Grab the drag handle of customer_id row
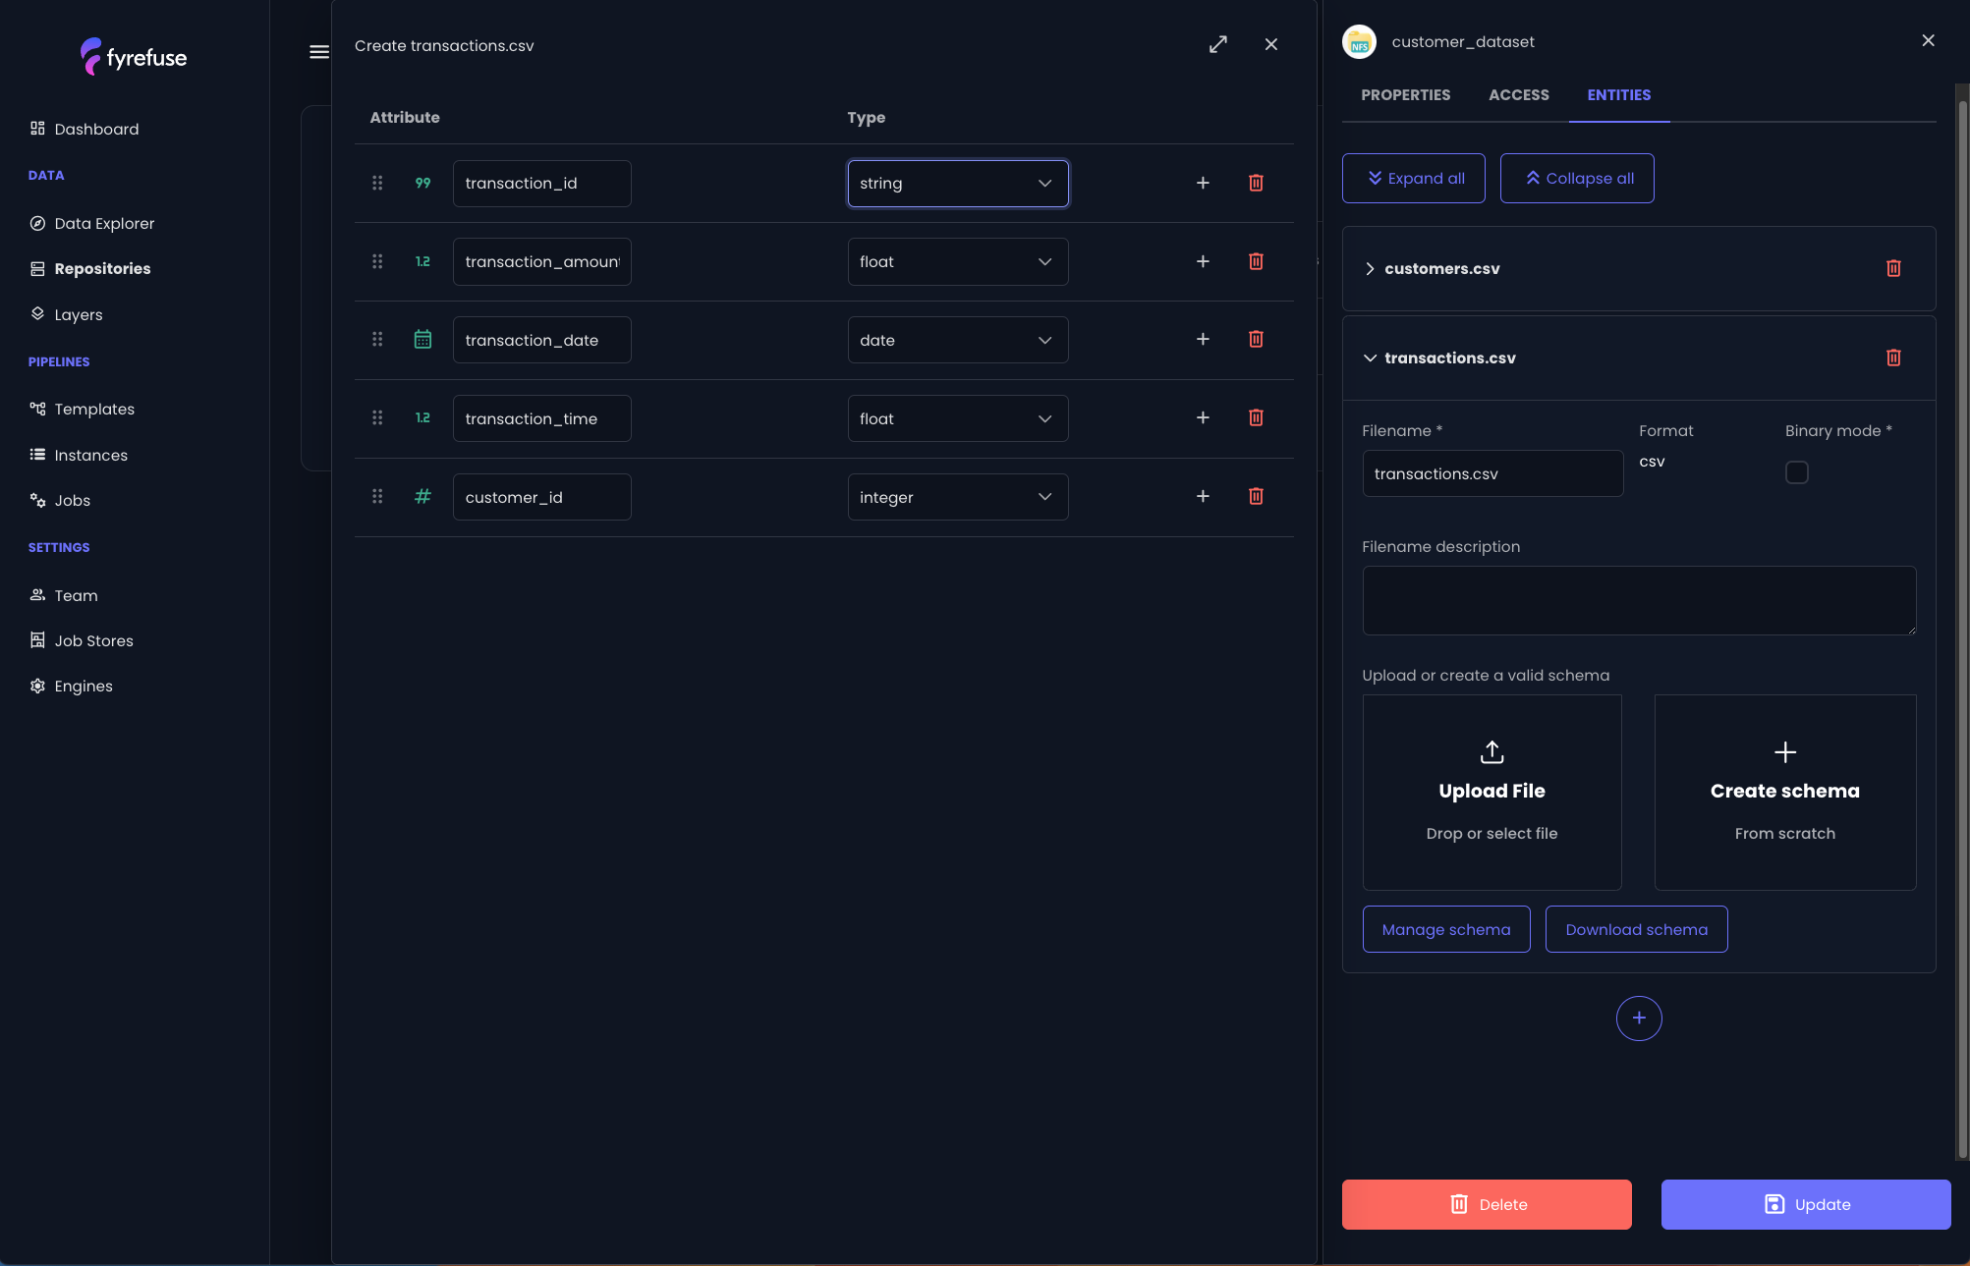 377,496
